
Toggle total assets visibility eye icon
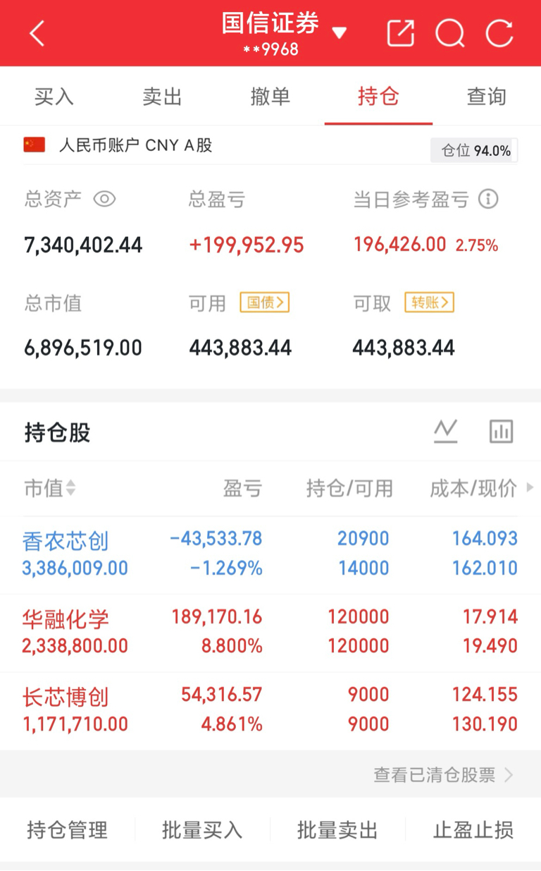(x=104, y=200)
